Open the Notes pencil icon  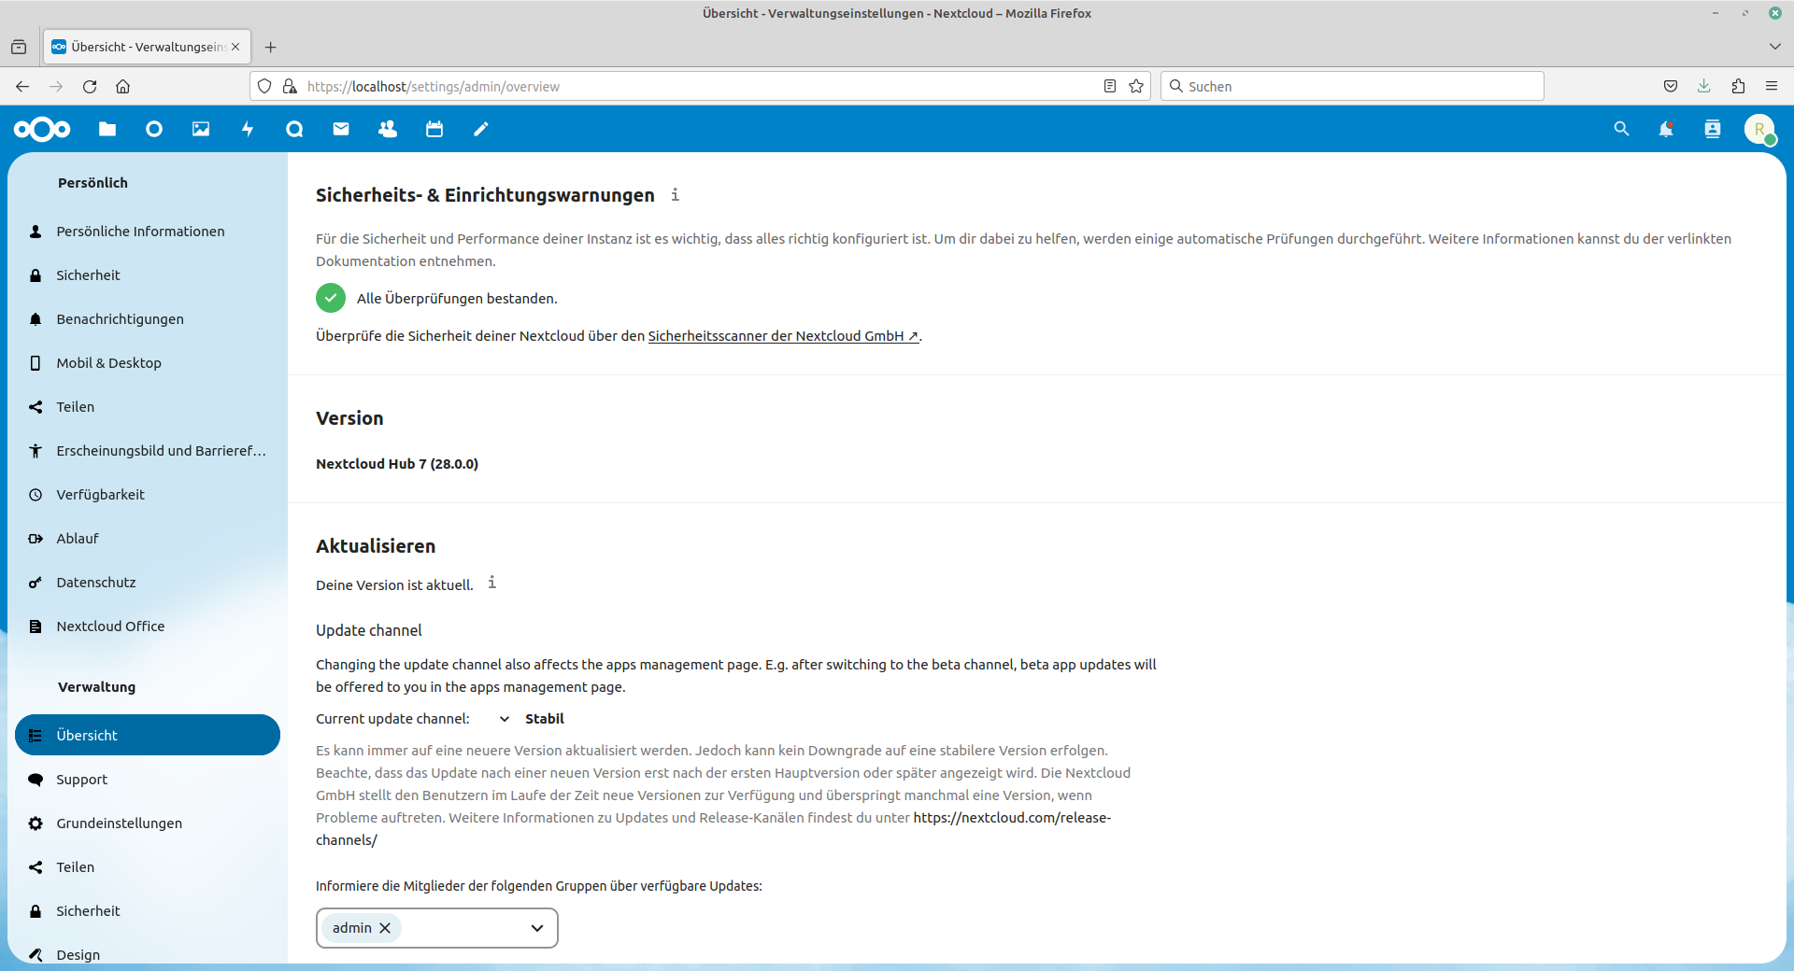coord(481,129)
